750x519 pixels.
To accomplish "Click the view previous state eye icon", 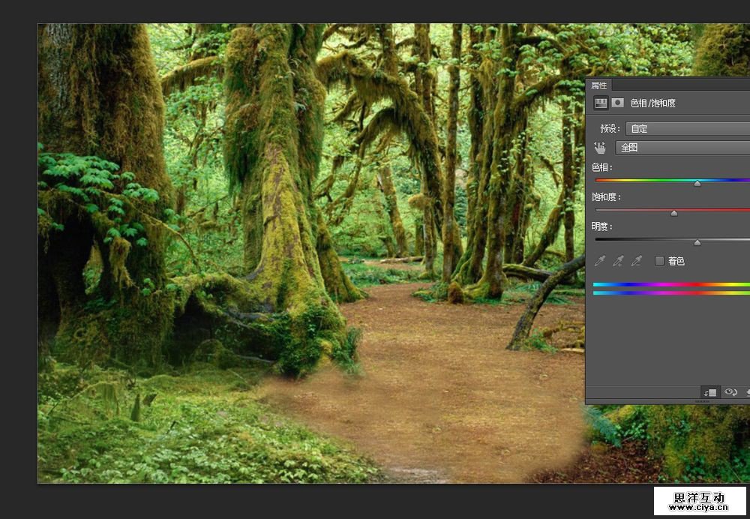I will (730, 392).
